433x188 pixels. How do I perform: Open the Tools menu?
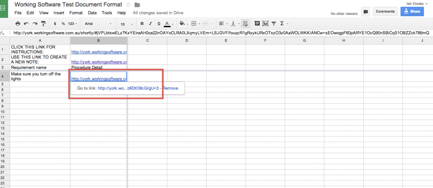pos(107,13)
